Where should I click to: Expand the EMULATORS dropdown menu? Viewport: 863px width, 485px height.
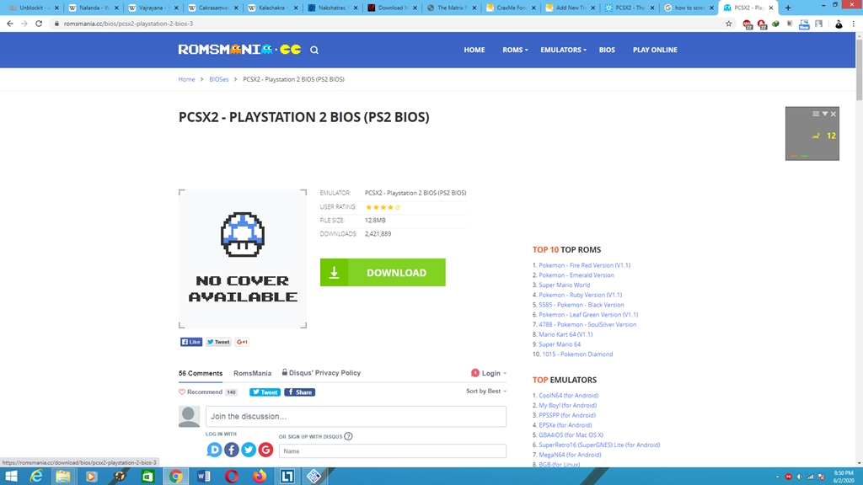563,50
